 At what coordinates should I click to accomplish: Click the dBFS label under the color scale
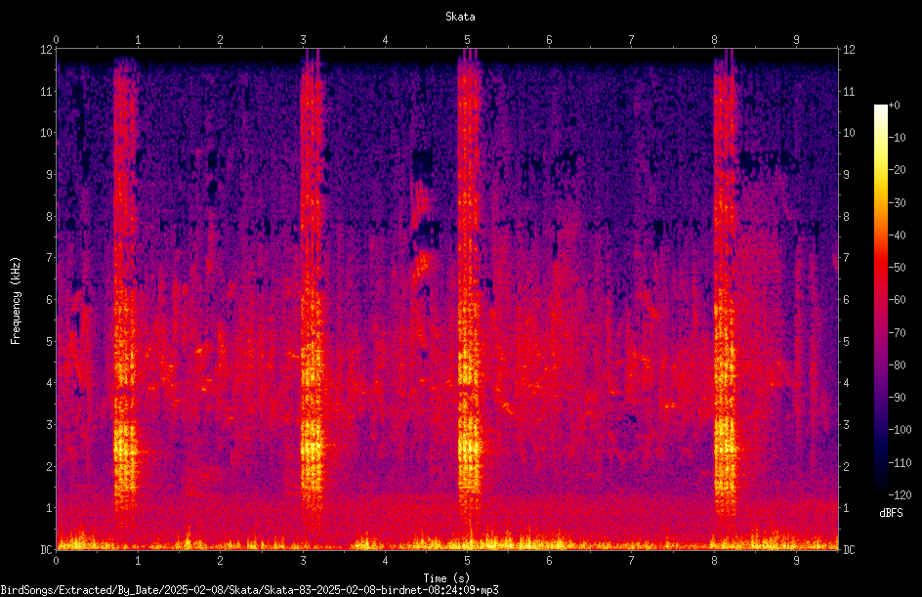tap(891, 513)
